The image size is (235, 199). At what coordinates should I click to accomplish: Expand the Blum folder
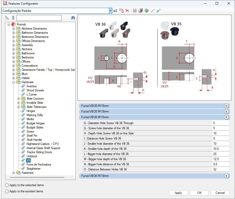pos(13,74)
